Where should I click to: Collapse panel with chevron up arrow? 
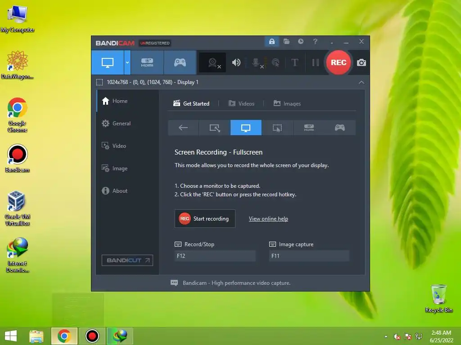pyautogui.click(x=362, y=83)
